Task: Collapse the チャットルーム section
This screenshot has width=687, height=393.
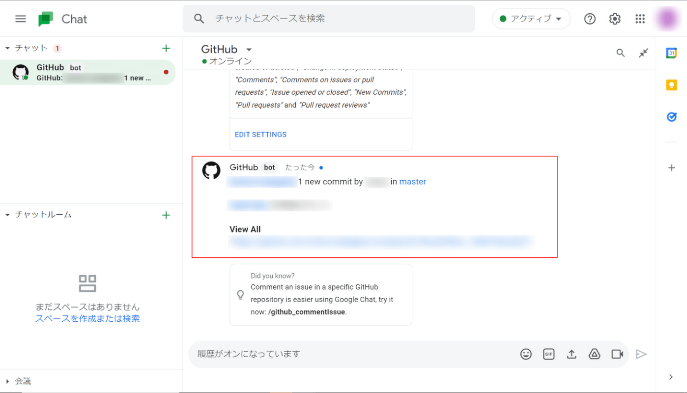Action: 7,215
